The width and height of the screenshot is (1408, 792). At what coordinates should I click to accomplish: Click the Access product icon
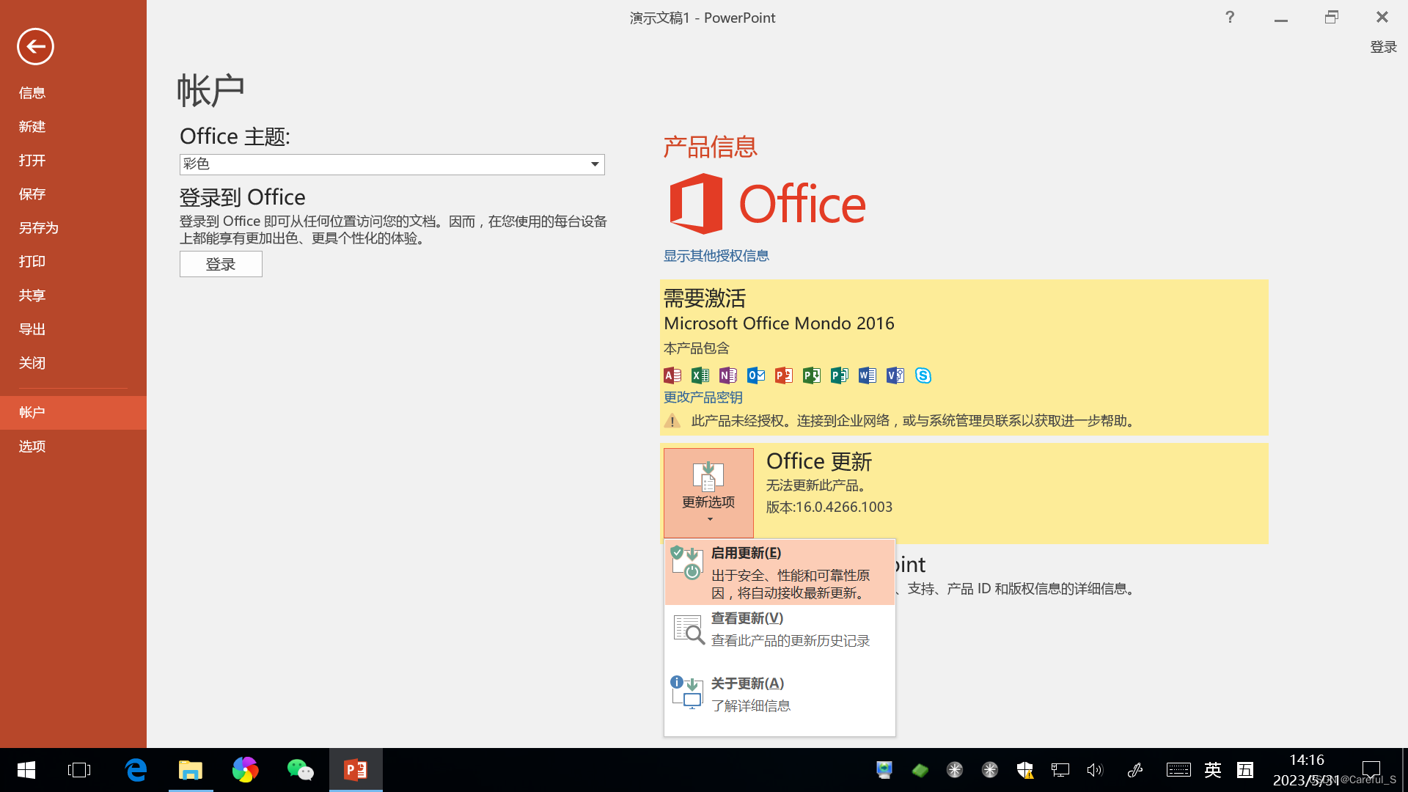(672, 375)
